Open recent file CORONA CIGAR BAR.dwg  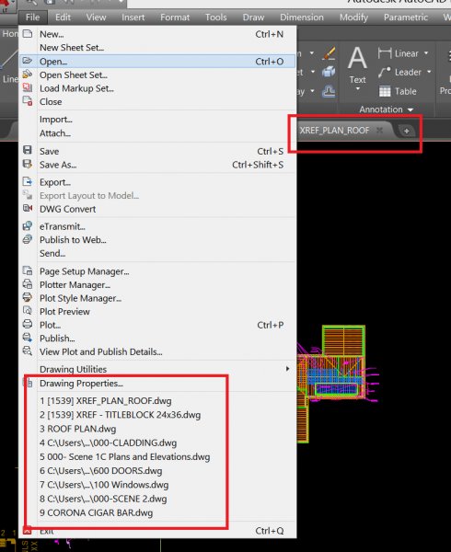click(x=96, y=512)
